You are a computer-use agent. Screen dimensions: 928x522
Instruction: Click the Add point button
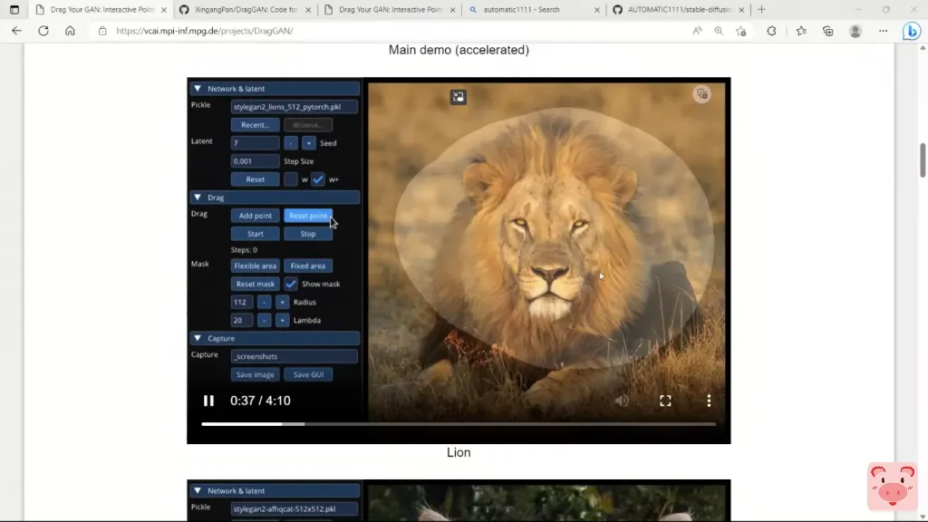pos(255,216)
